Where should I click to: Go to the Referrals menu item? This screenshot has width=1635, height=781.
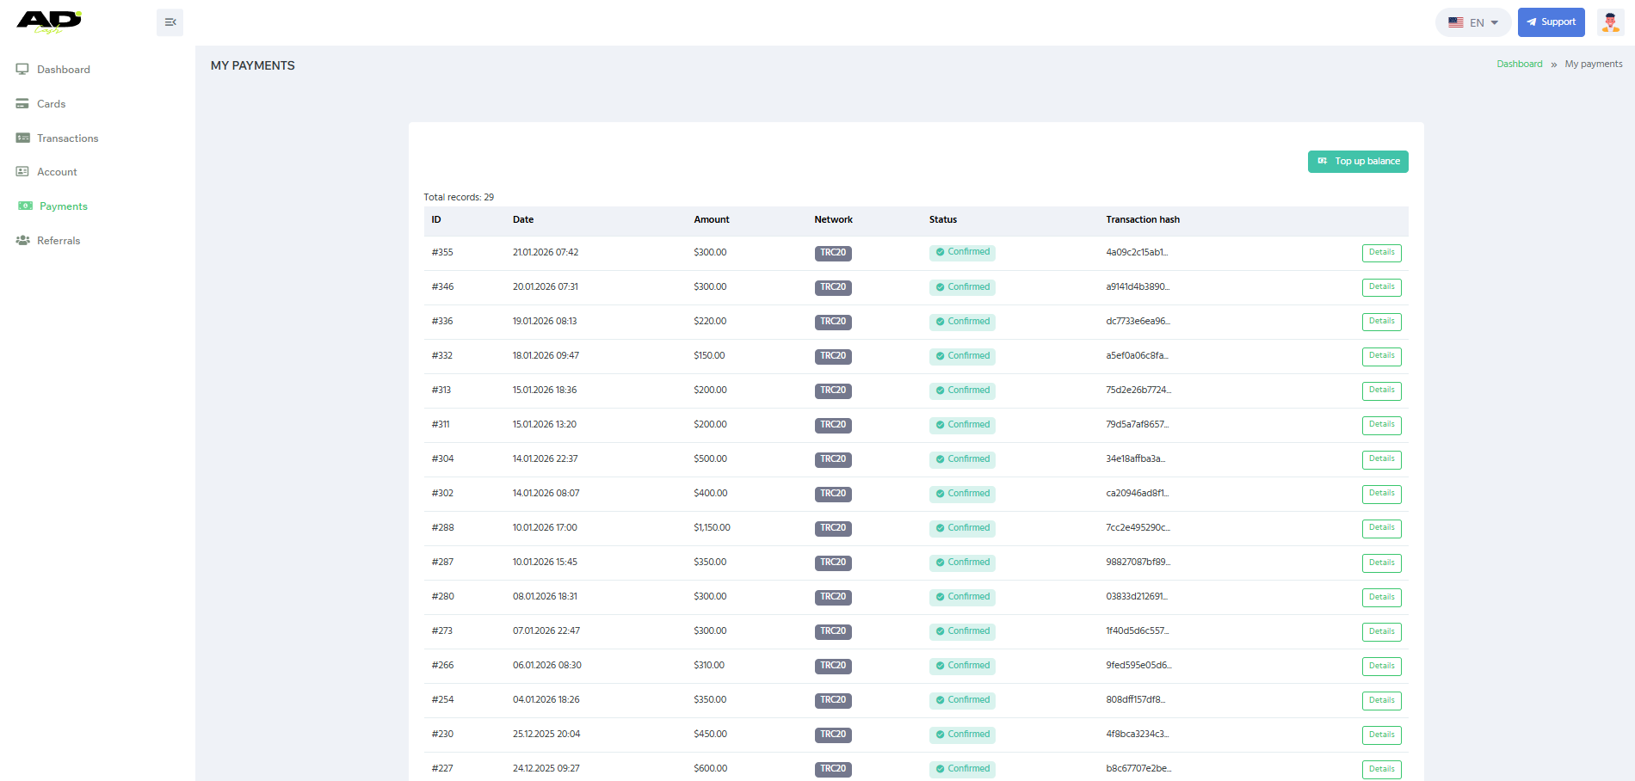click(59, 241)
